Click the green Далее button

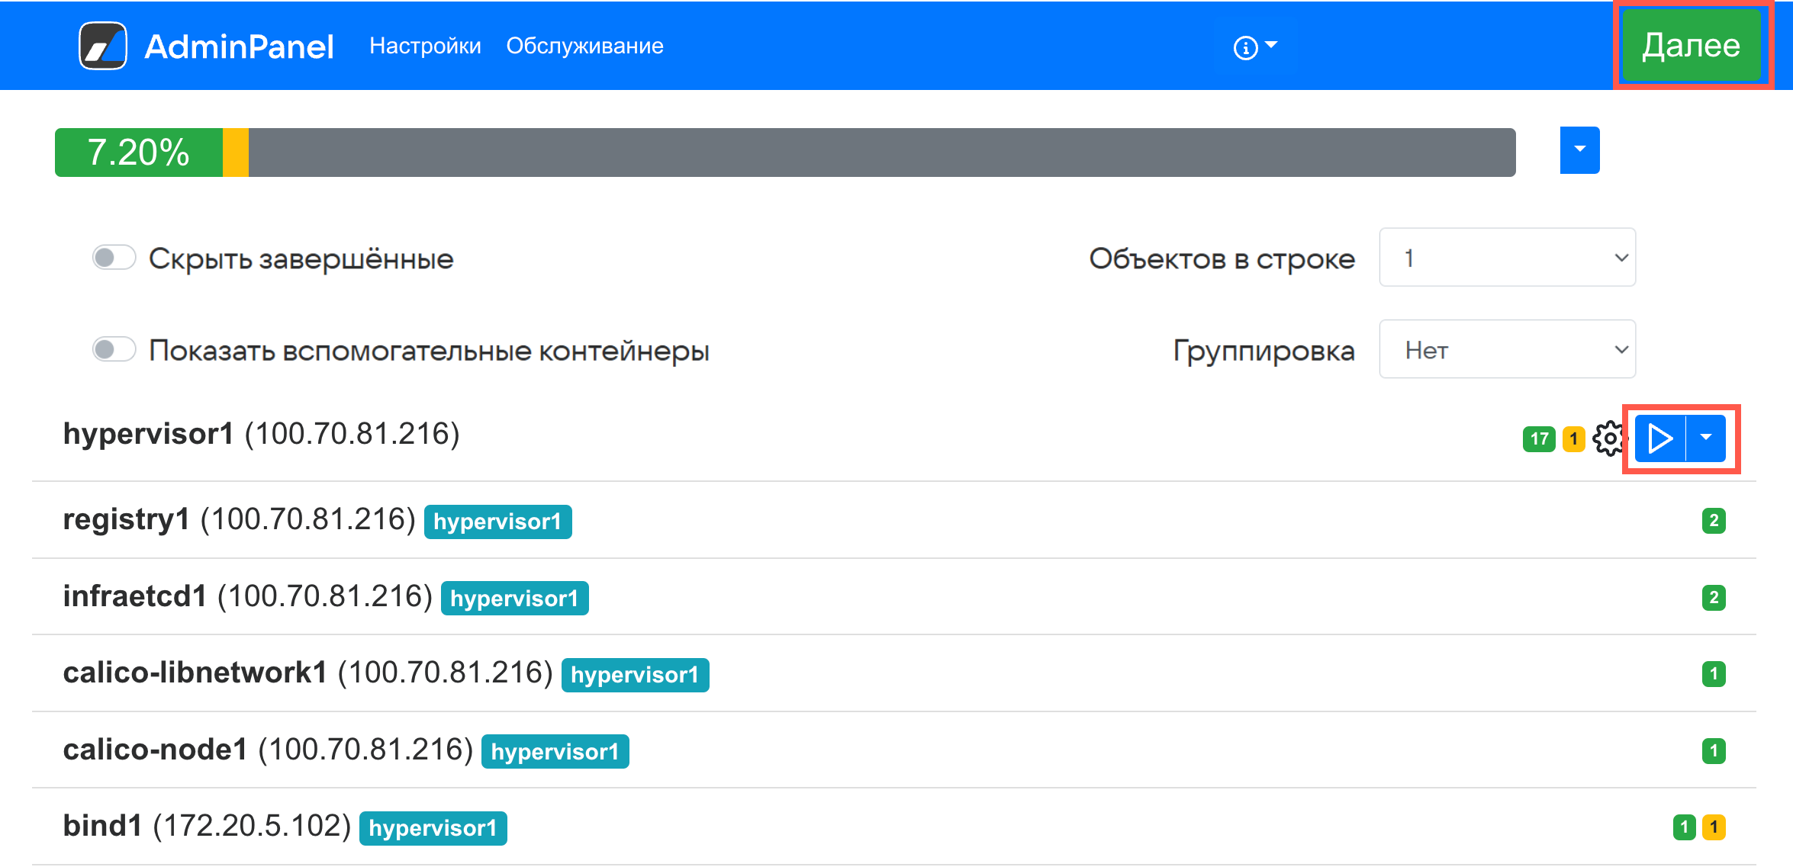pos(1691,46)
